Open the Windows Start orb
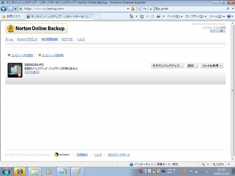The height and width of the screenshot is (176, 235). click(6, 172)
